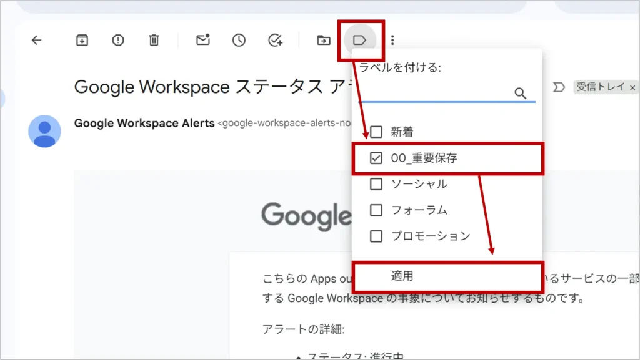Image resolution: width=640 pixels, height=360 pixels.
Task: Uncheck the 00_重要保存 label checkbox
Action: (376, 158)
